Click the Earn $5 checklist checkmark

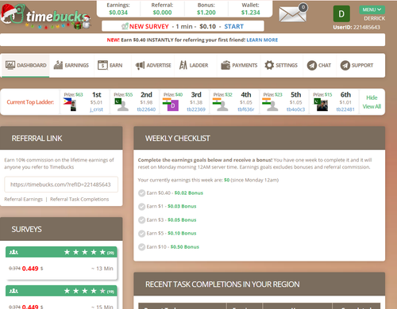click(142, 234)
